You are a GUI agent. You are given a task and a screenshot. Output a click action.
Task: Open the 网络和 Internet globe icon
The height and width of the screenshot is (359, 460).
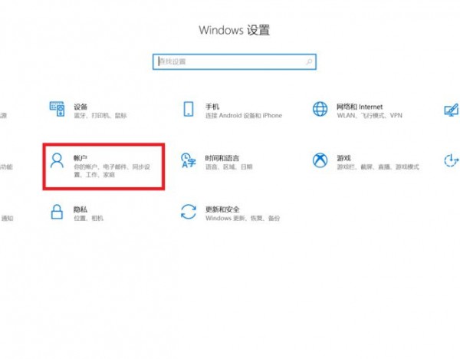tap(320, 109)
